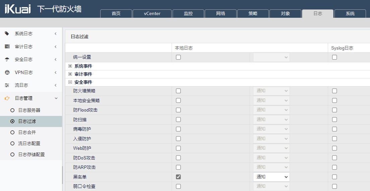Viewport: 370px width, 191px height.
Task: Collapse the 安全事件 group with minus icon
Action: [70, 82]
